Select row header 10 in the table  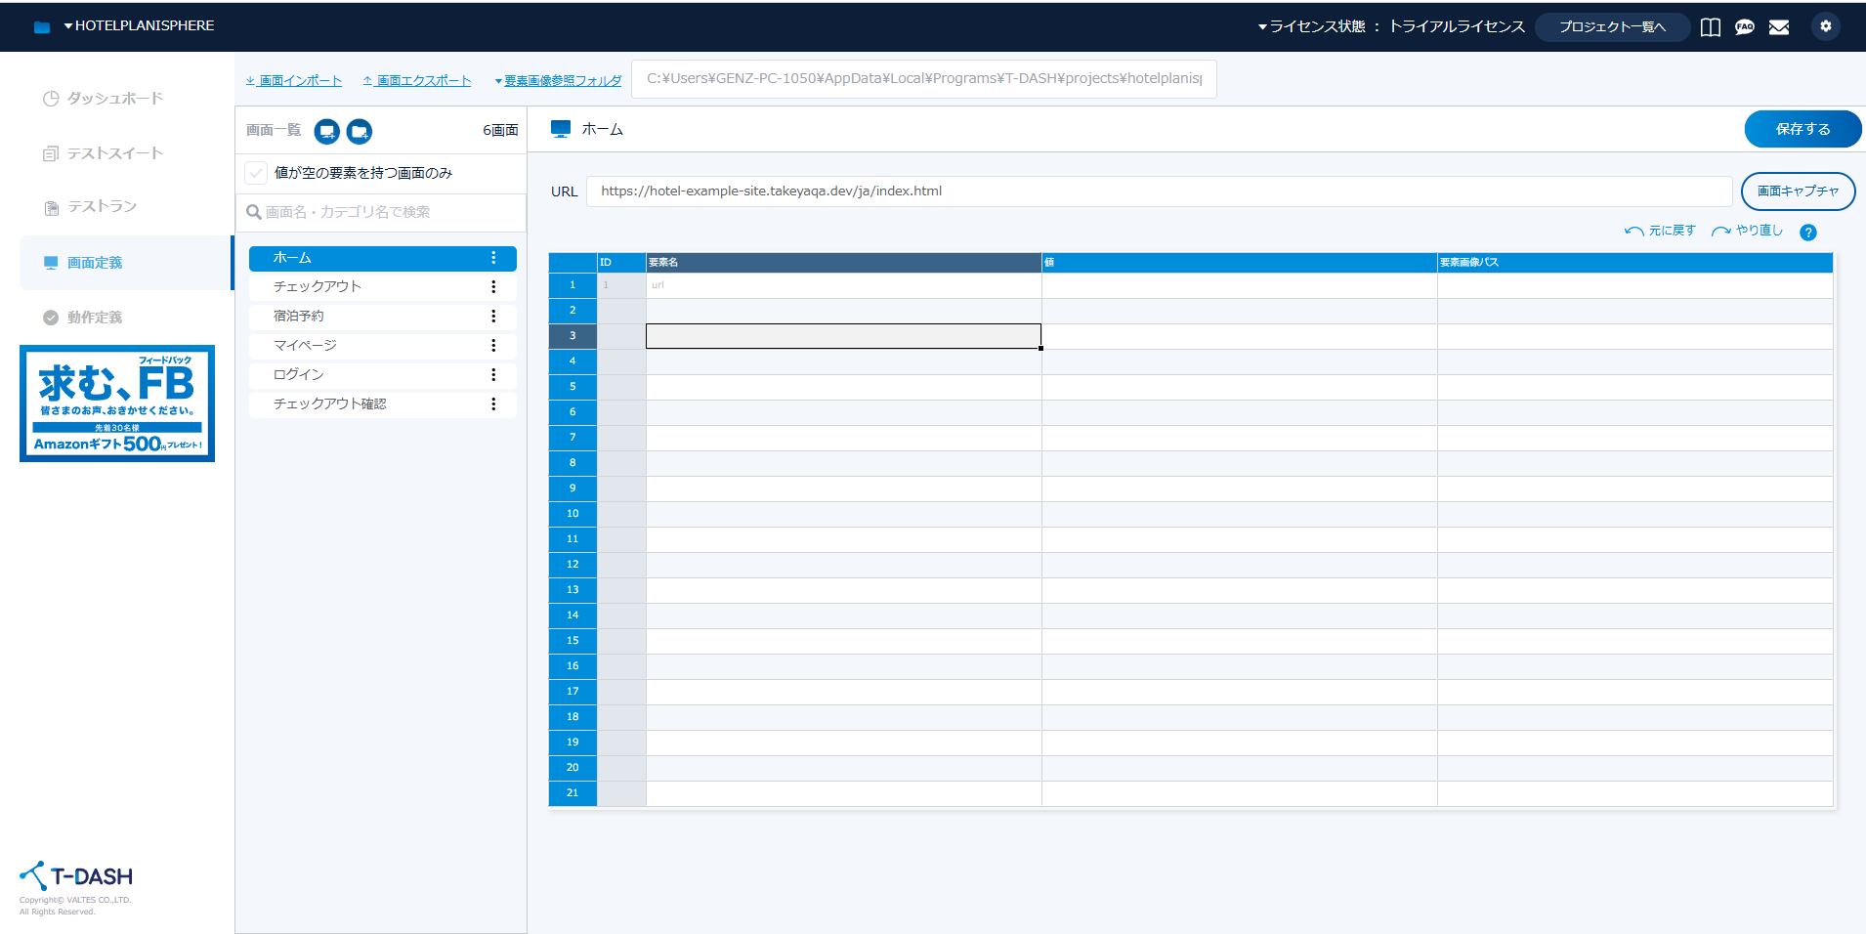pos(573,514)
